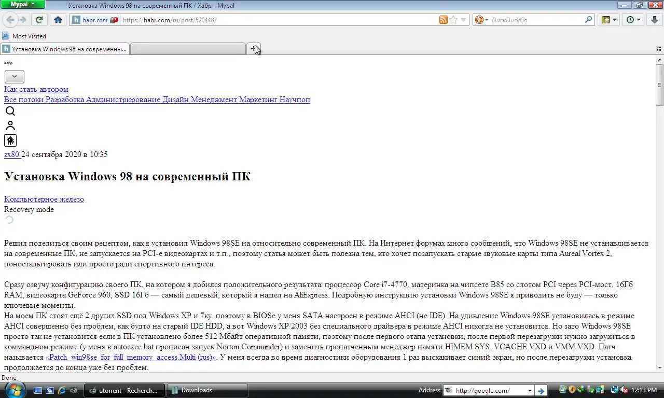Open Маркетинг section
The image size is (664, 398).
pyautogui.click(x=258, y=99)
